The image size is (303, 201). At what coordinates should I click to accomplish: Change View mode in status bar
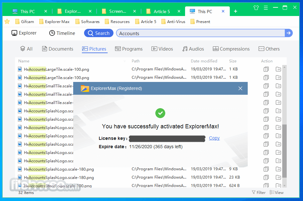point(276,192)
